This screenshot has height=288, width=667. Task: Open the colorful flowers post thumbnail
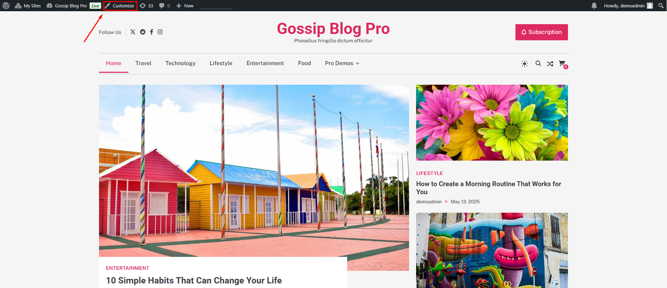tap(492, 123)
